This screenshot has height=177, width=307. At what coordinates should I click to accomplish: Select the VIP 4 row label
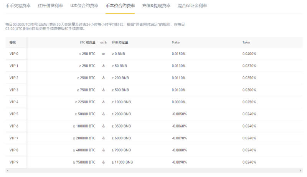(x=14, y=102)
